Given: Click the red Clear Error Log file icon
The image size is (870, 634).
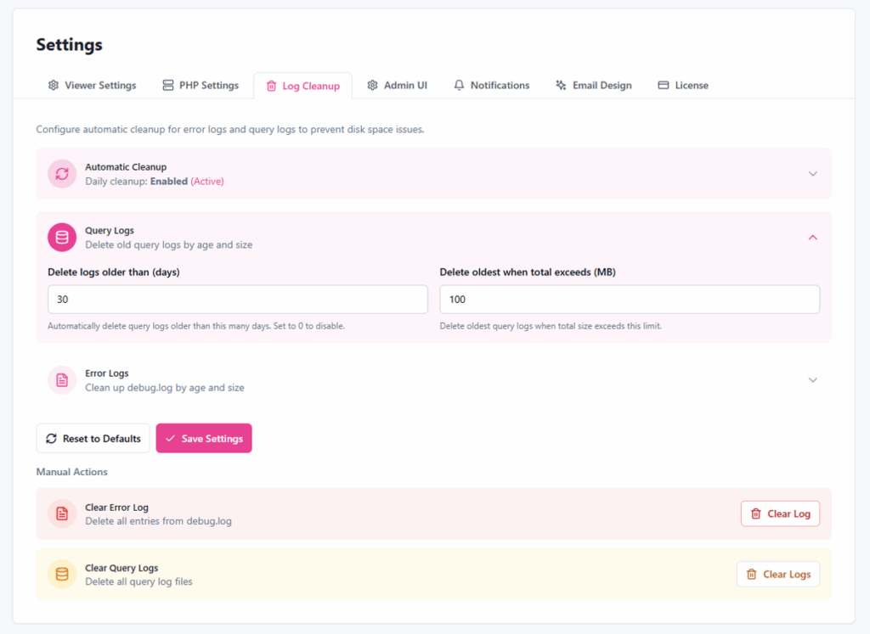Looking at the screenshot, I should pyautogui.click(x=62, y=513).
